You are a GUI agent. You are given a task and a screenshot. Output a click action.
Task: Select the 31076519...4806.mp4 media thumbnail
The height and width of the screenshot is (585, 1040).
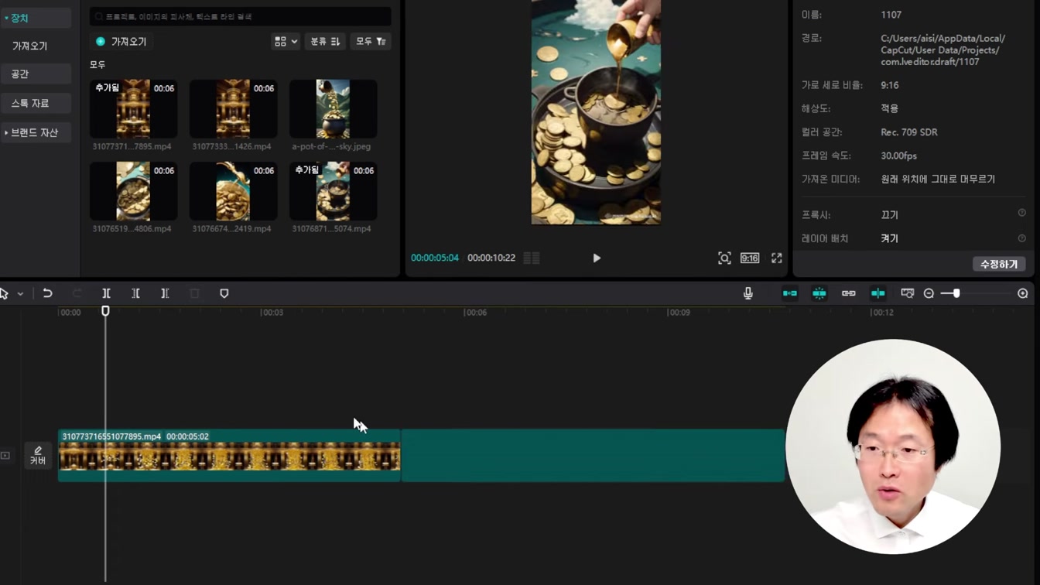(133, 191)
